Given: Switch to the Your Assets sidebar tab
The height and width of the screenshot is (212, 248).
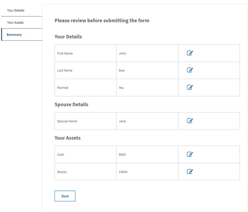Looking at the screenshot, I should (x=16, y=22).
